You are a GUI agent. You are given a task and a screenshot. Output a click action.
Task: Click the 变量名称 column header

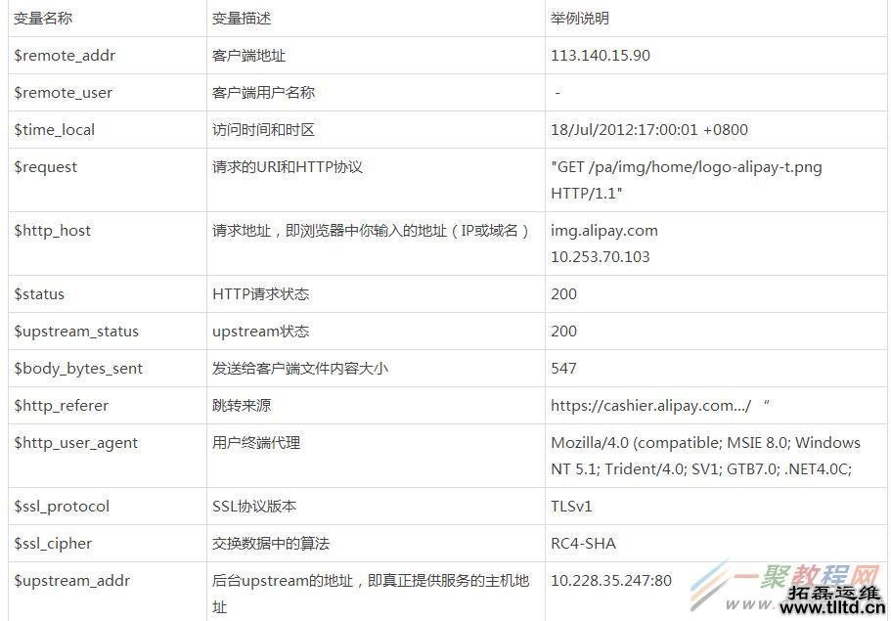point(44,18)
